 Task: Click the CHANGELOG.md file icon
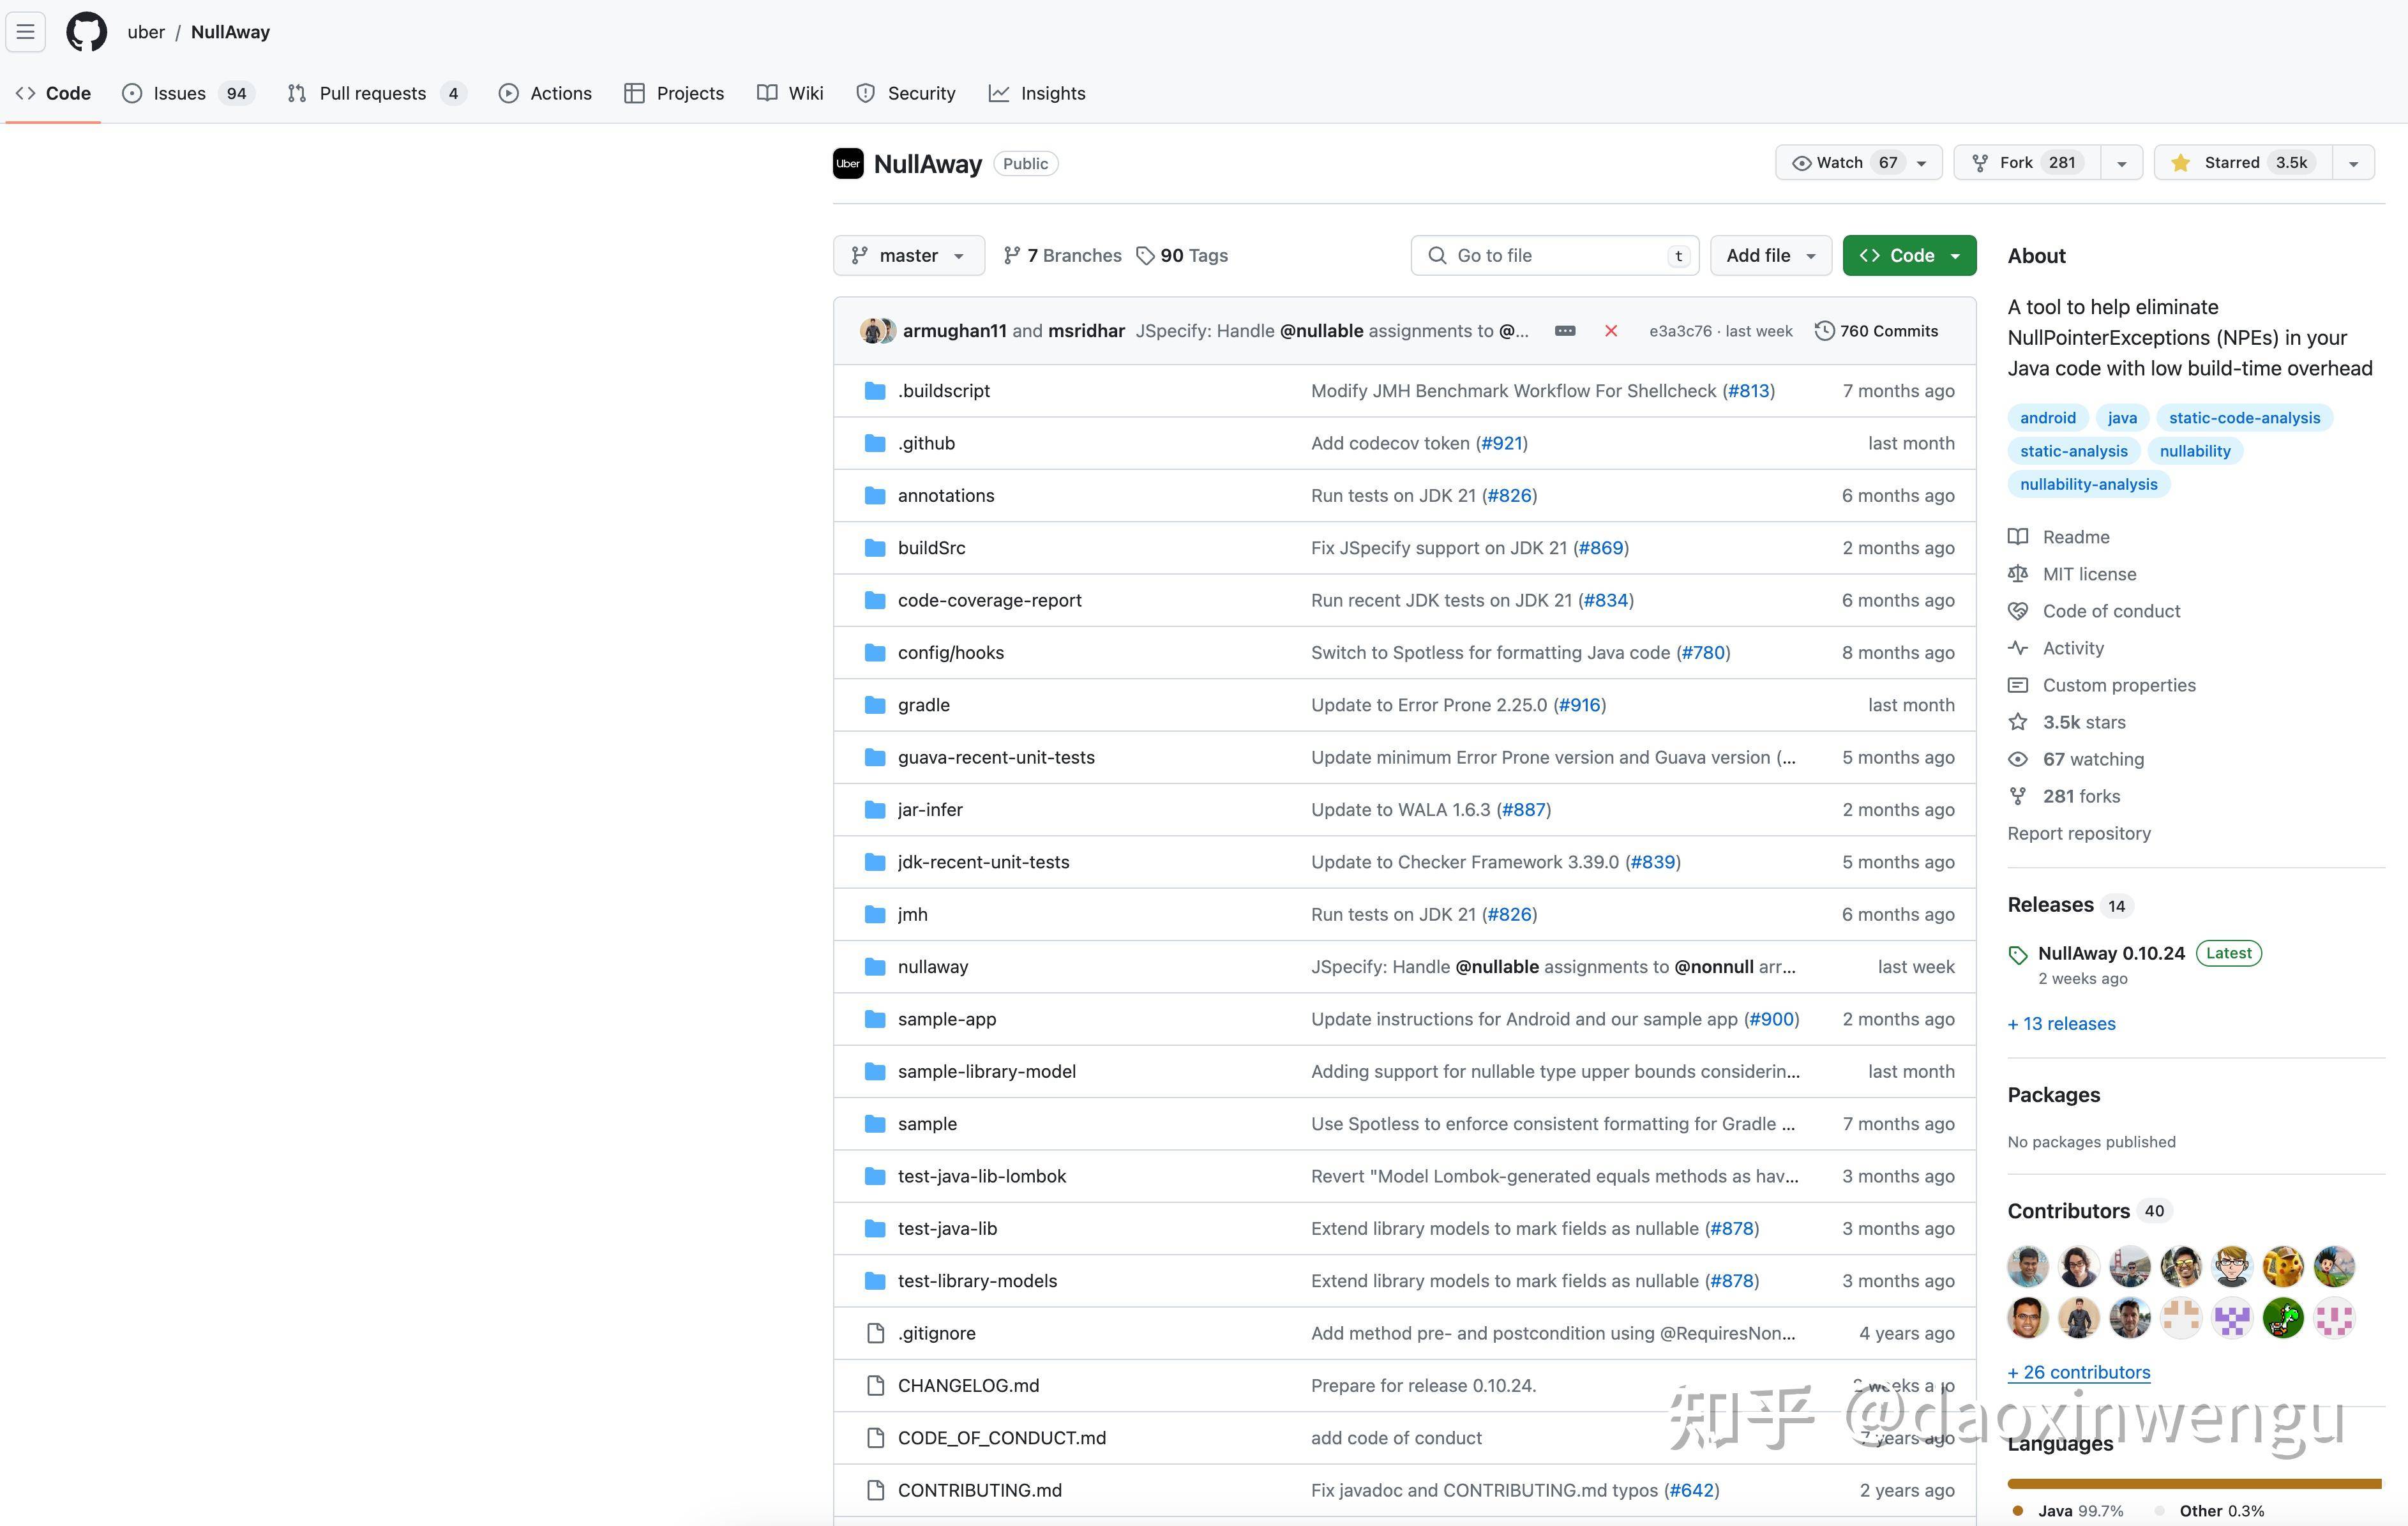(x=875, y=1385)
